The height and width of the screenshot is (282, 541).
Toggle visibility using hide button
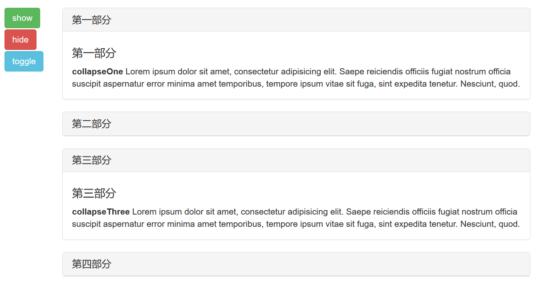click(20, 39)
